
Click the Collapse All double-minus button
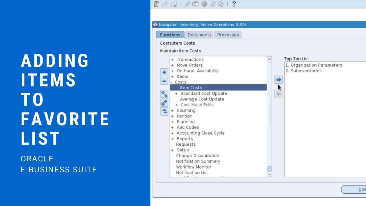(x=164, y=111)
